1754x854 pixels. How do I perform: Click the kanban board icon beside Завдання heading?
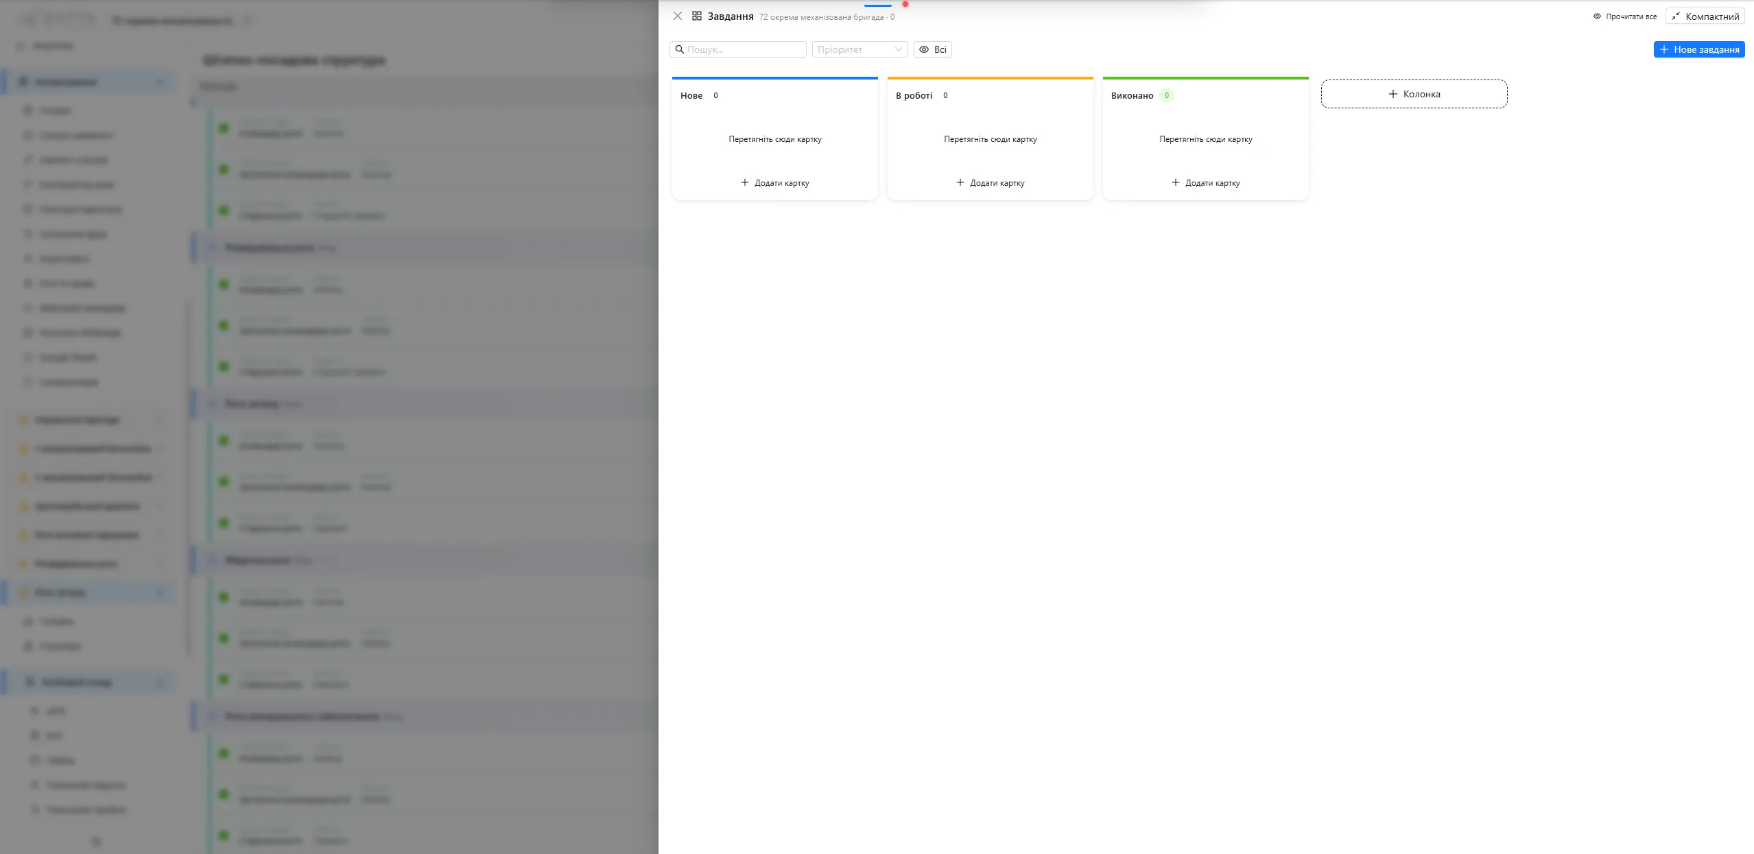697,15
